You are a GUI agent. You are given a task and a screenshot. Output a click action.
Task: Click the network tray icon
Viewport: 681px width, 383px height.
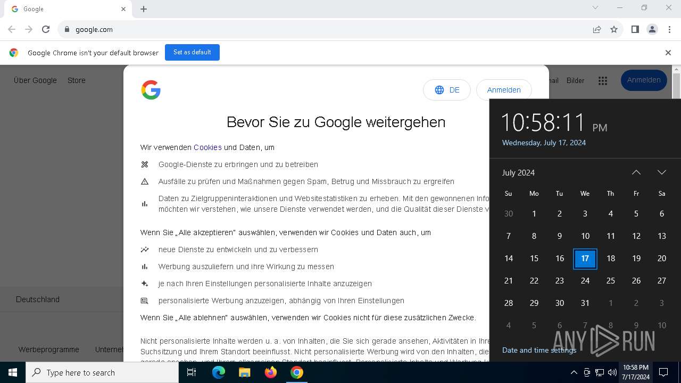point(600,372)
